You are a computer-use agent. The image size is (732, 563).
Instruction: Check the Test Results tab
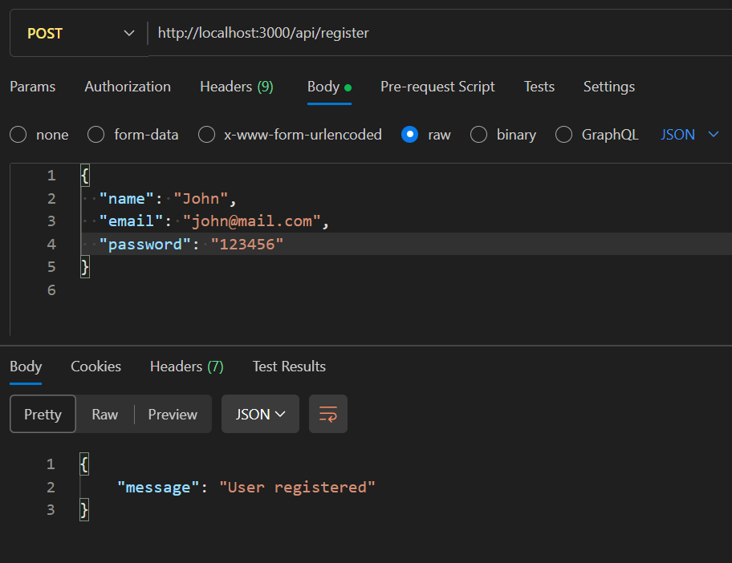tap(288, 367)
